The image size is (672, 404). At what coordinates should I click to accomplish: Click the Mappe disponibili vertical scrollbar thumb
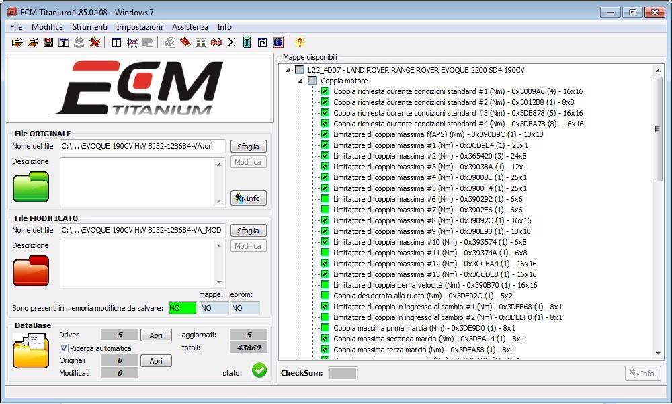(657, 128)
